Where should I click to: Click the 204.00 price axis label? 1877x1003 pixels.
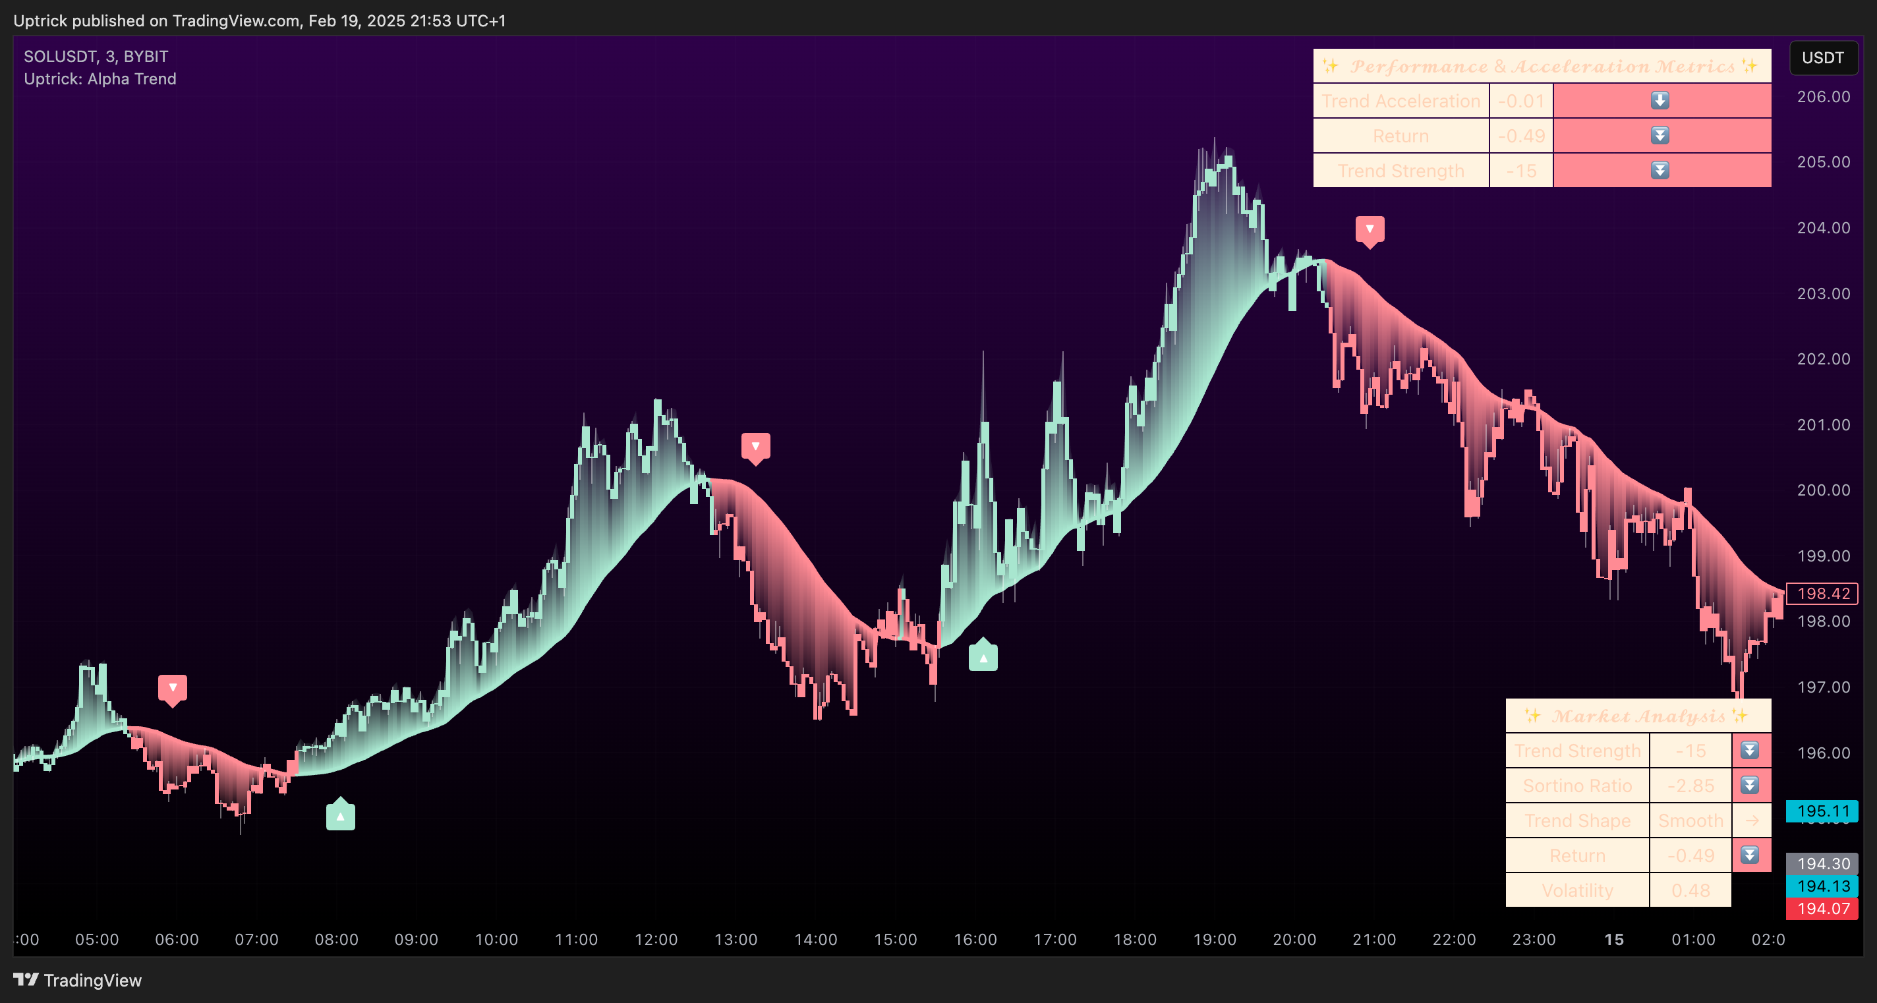1823,228
